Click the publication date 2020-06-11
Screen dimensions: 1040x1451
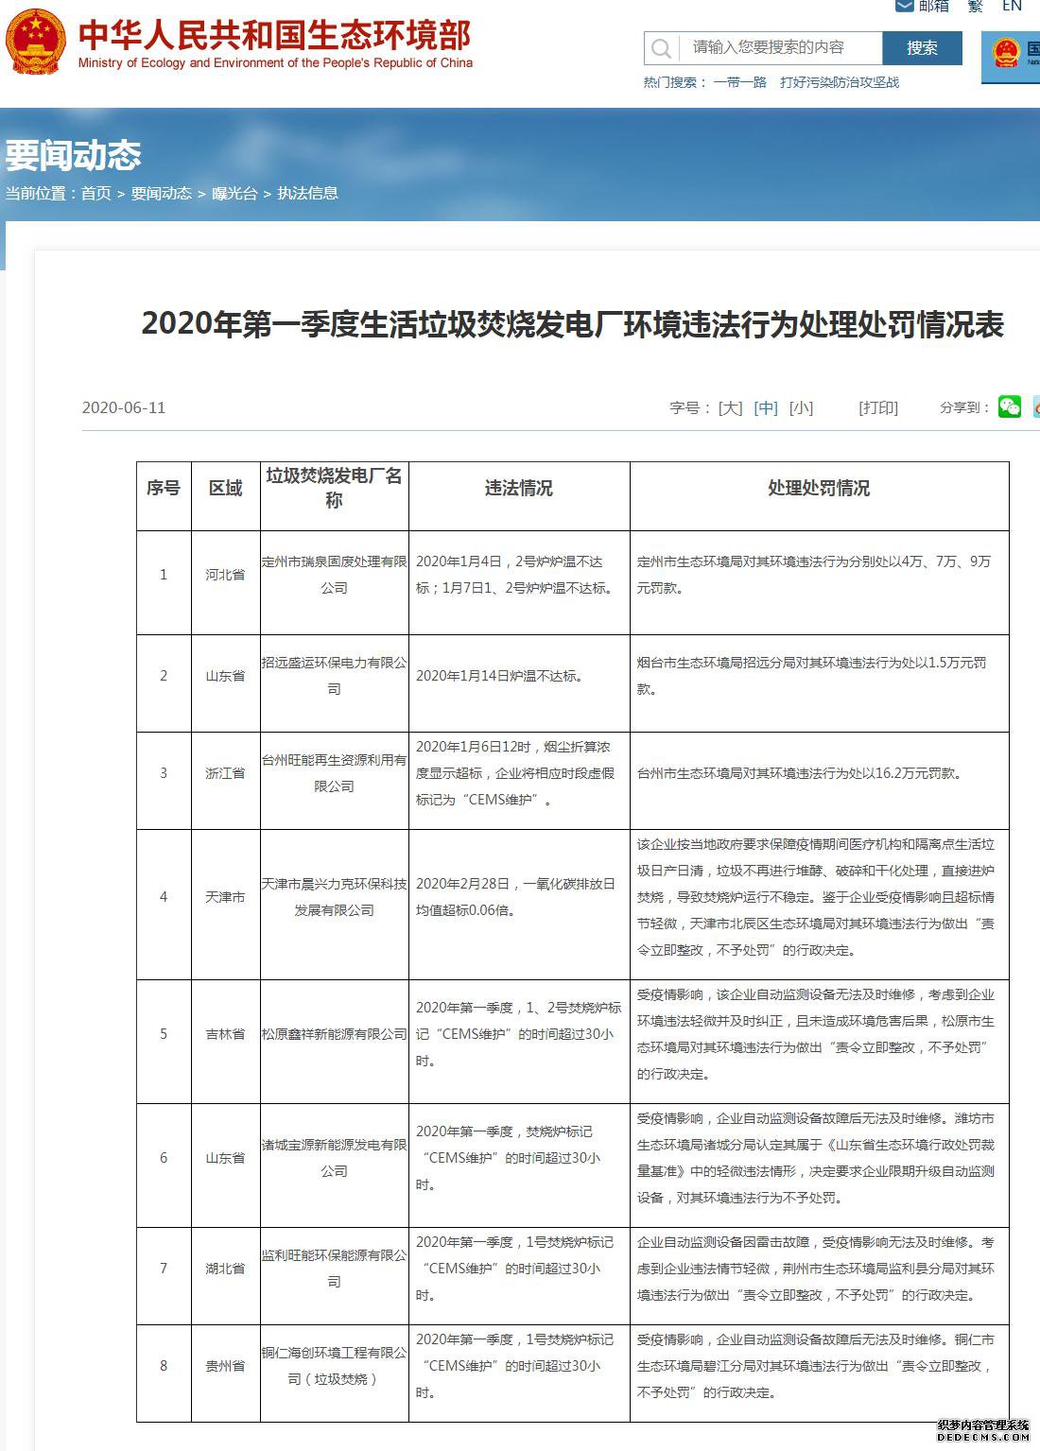[x=124, y=407]
